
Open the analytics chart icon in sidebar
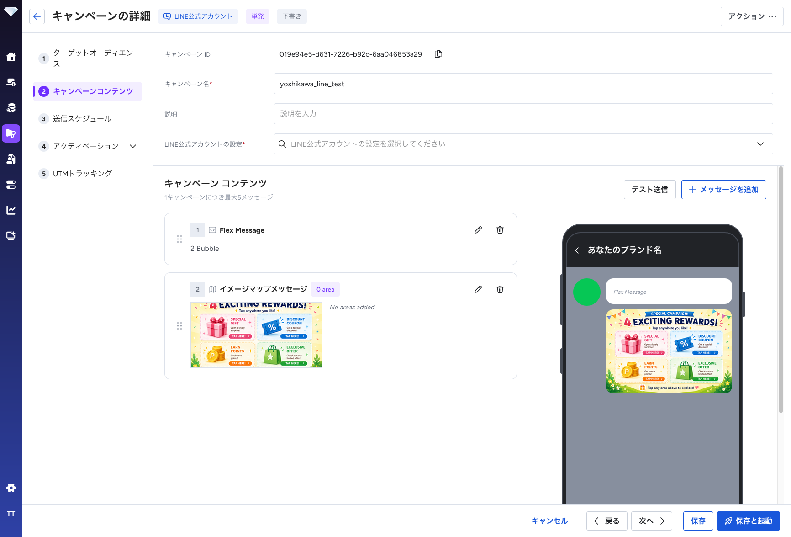point(11,210)
